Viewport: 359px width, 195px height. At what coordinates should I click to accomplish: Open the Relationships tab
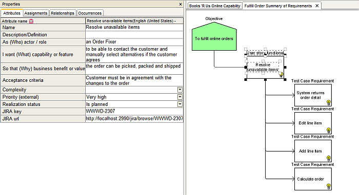pos(63,13)
